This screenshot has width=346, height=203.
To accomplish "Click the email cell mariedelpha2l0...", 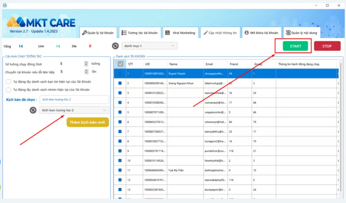I will click(x=215, y=180).
